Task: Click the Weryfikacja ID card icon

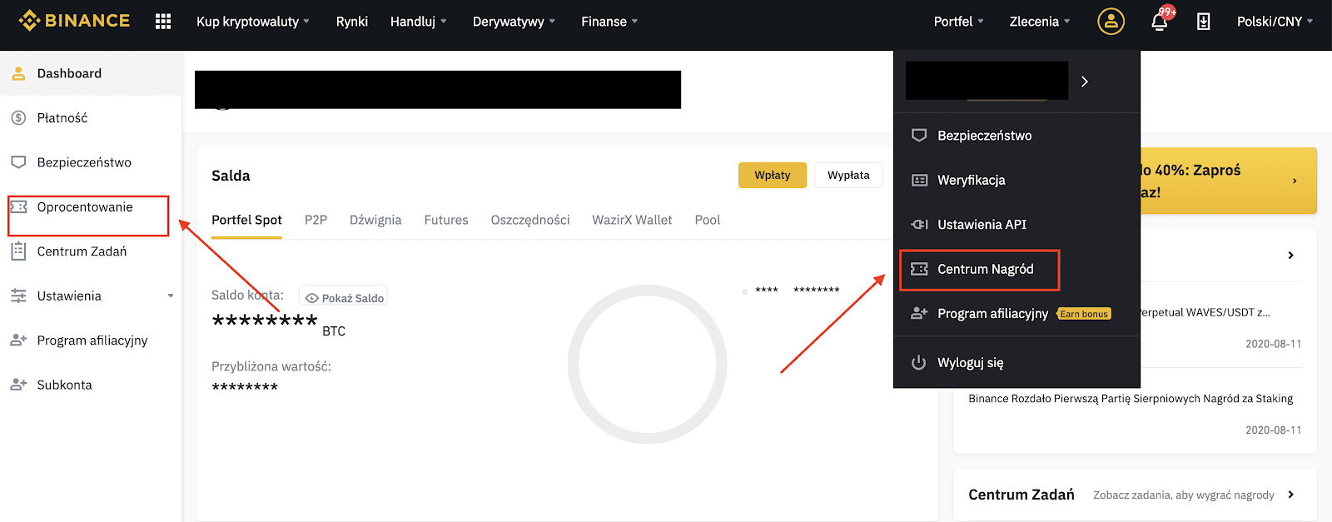Action: 919,180
